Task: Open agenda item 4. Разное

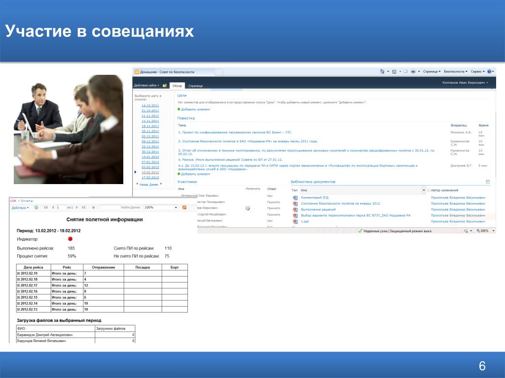Action: (x=230, y=160)
